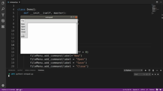The width and height of the screenshot is (163, 91).
Task: Open the Manage gear menu
Action: tap(3, 85)
